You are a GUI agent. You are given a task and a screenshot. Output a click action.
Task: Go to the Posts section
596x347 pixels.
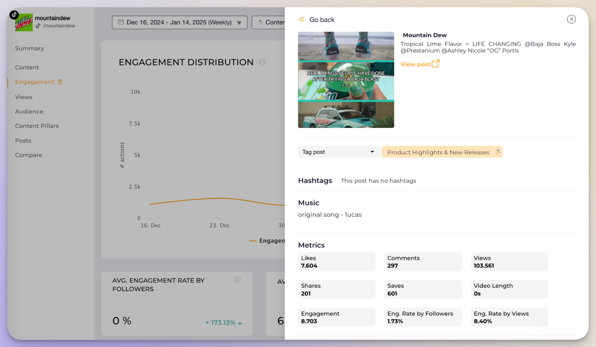pyautogui.click(x=23, y=141)
